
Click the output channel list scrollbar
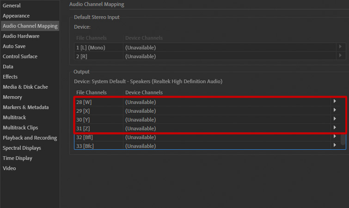pos(343,140)
